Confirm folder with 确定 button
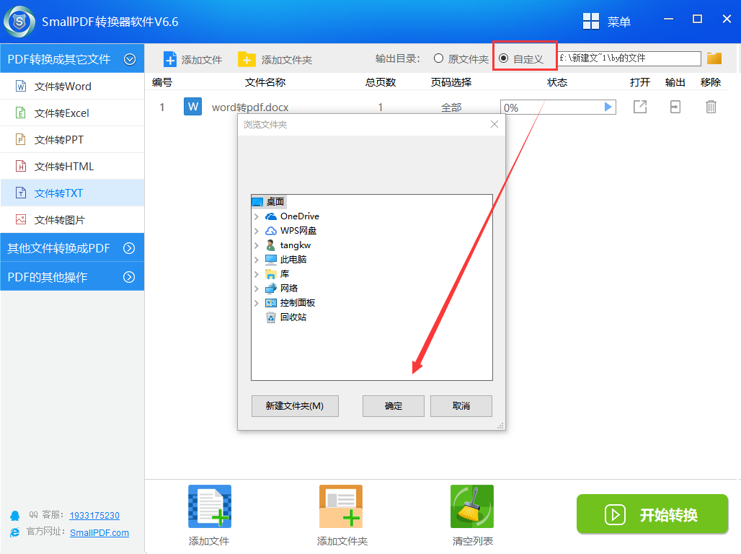This screenshot has width=741, height=554. [x=393, y=406]
